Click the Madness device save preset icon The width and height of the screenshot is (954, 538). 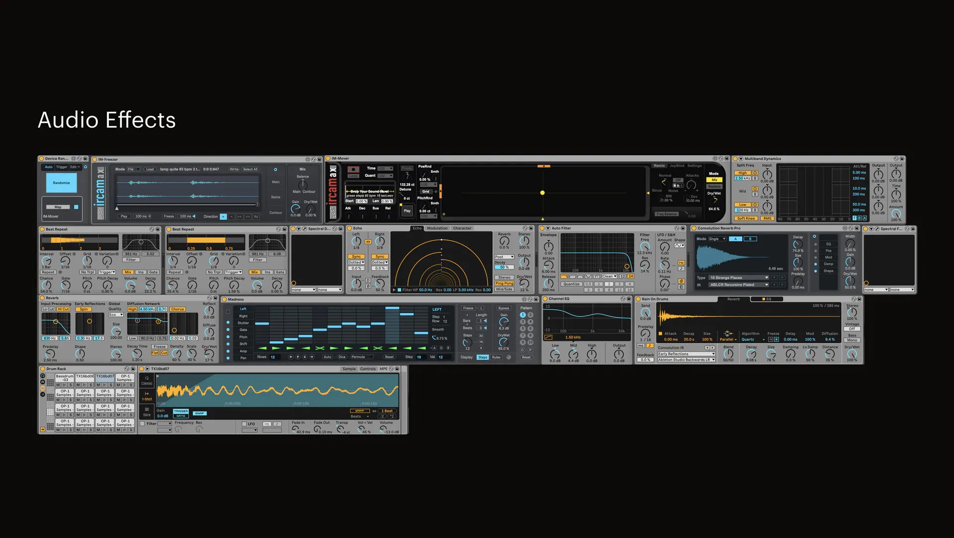point(536,299)
